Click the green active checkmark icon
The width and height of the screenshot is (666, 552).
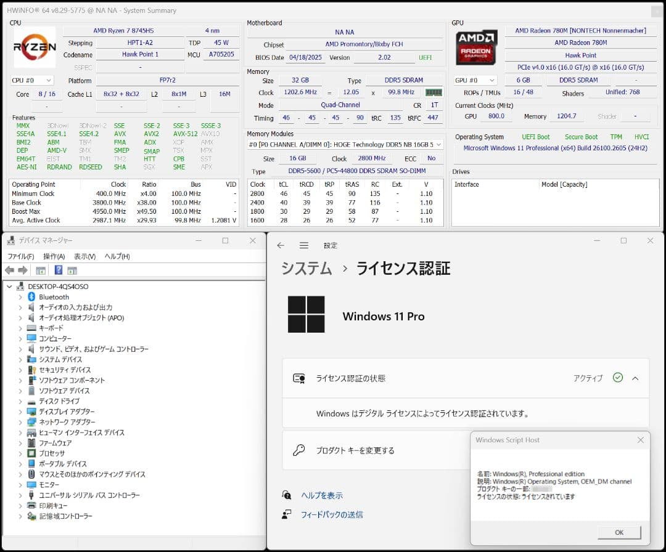click(618, 377)
